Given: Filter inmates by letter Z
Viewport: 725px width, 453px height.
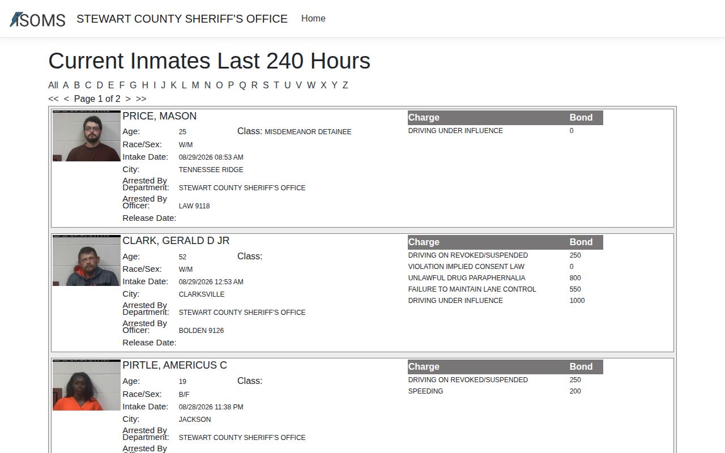Looking at the screenshot, I should pos(345,85).
